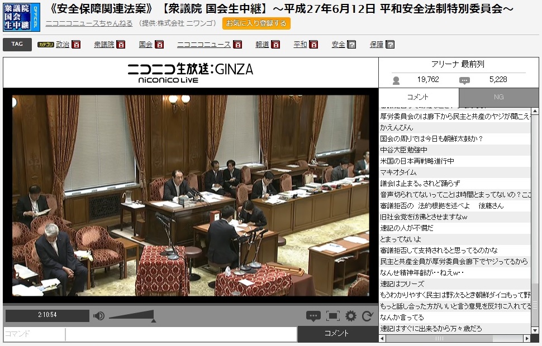
Task: Click the horizontal scrollbar thumb in comments
Action: pos(439,338)
